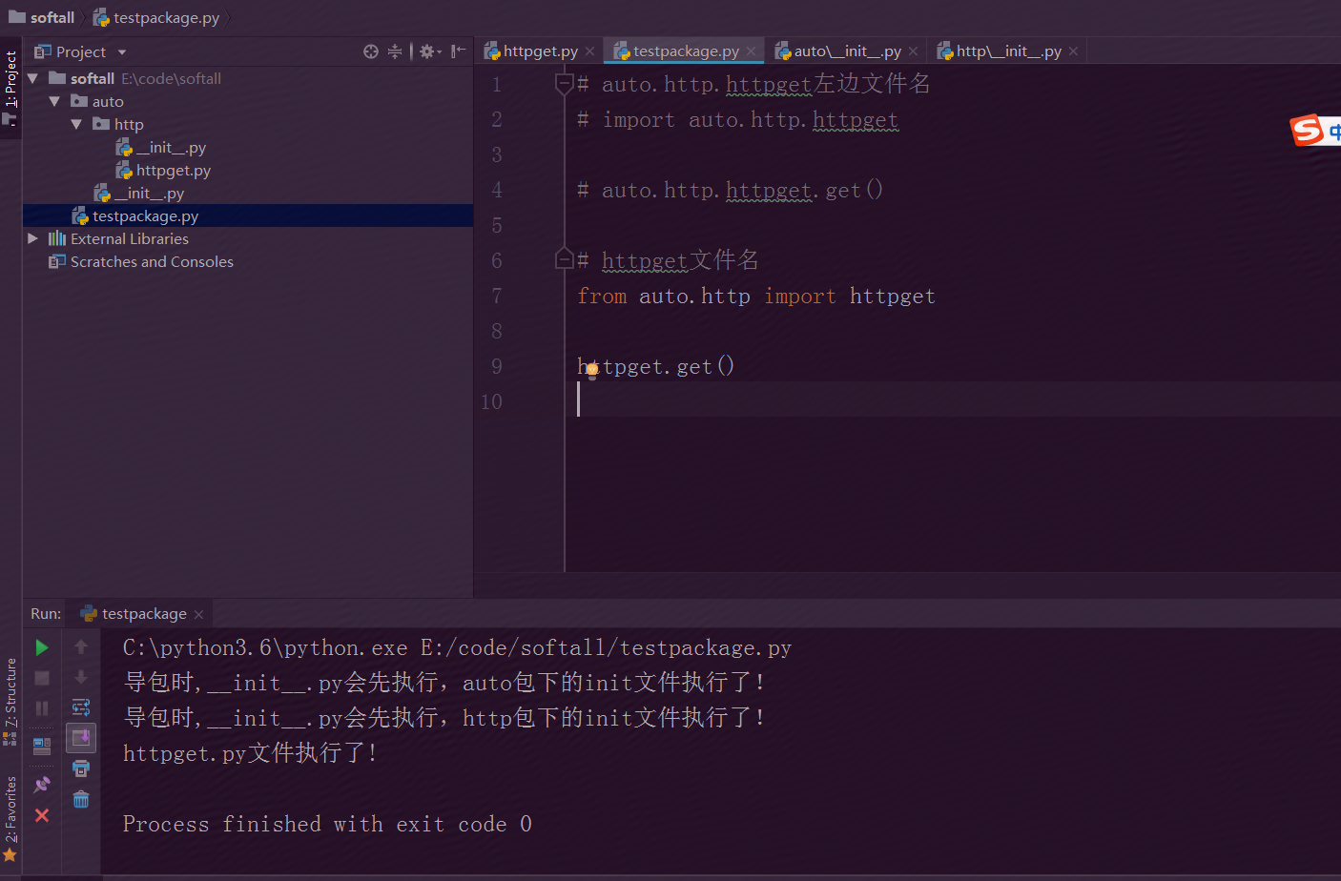Image resolution: width=1341 pixels, height=881 pixels.
Task: Toggle soft-wrap in the Run console
Action: [81, 707]
